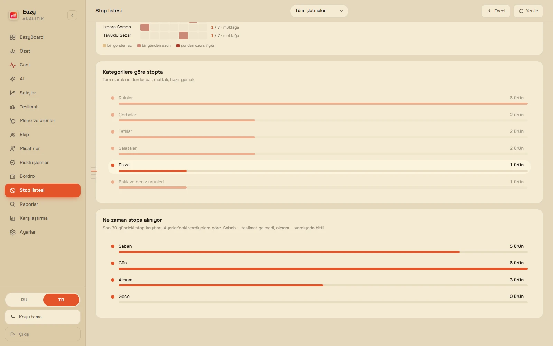
Task: Click the bir günden uzun legend swatch
Action: [139, 46]
